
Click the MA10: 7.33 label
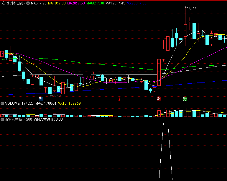[57, 3]
